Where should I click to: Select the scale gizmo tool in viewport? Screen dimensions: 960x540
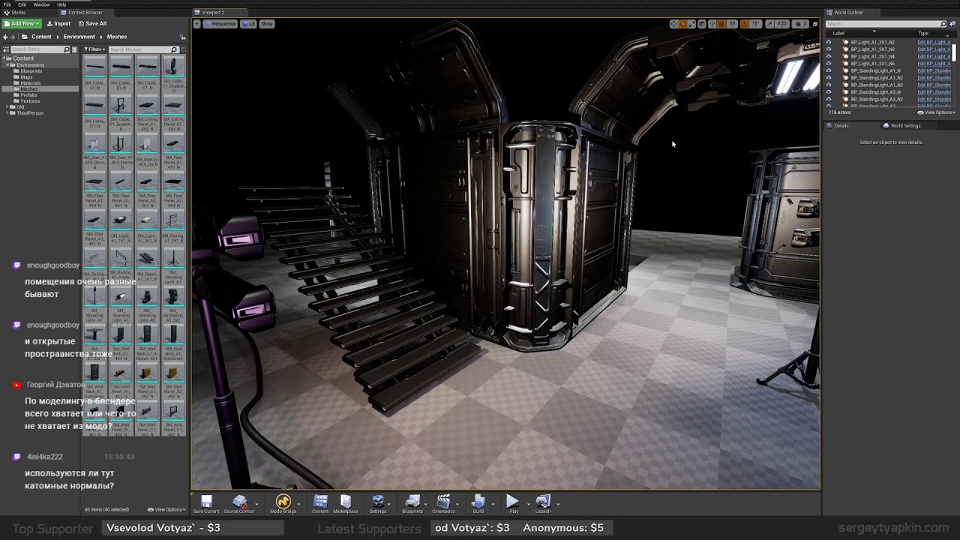691,24
